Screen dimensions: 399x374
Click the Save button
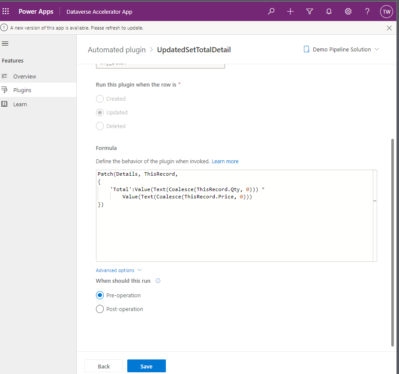pyautogui.click(x=147, y=366)
